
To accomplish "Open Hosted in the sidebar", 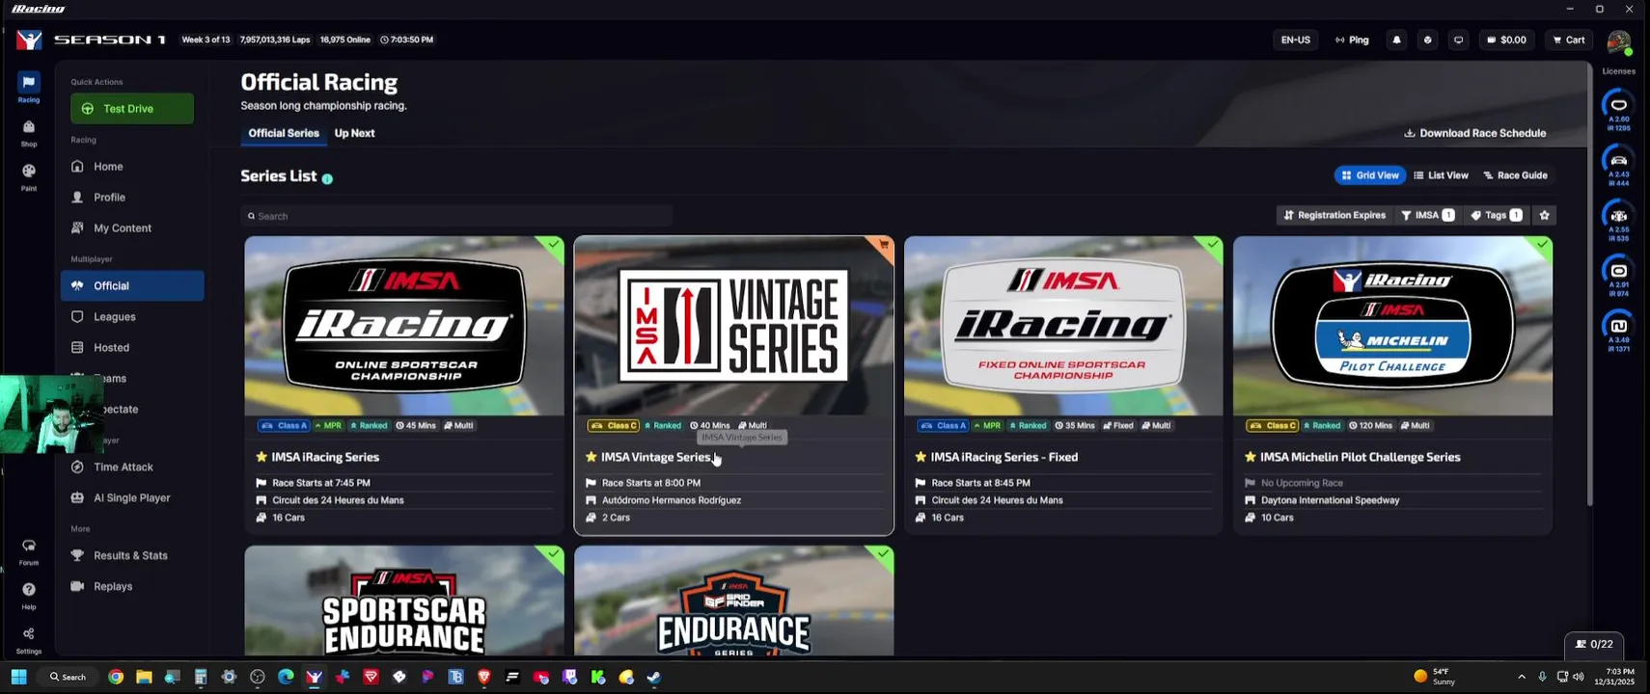I will (x=132, y=348).
